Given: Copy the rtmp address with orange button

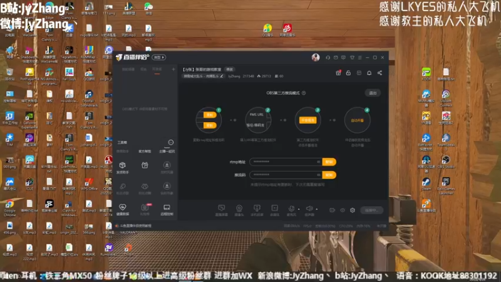Looking at the screenshot, I should pyautogui.click(x=329, y=162).
